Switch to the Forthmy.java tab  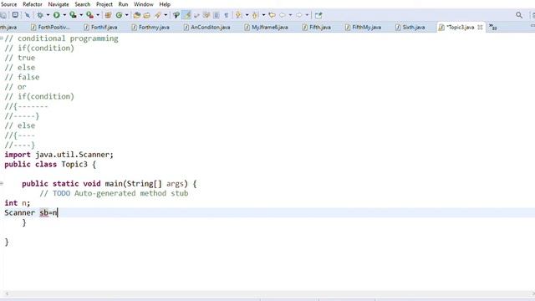150,27
